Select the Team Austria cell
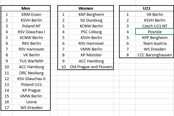The image size is (174, 116). (x=154, y=44)
